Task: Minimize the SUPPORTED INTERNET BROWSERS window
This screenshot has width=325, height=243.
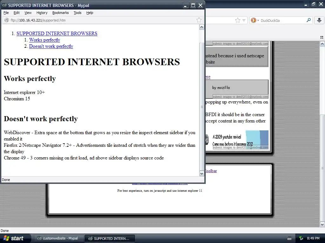Action: [x=185, y=5]
